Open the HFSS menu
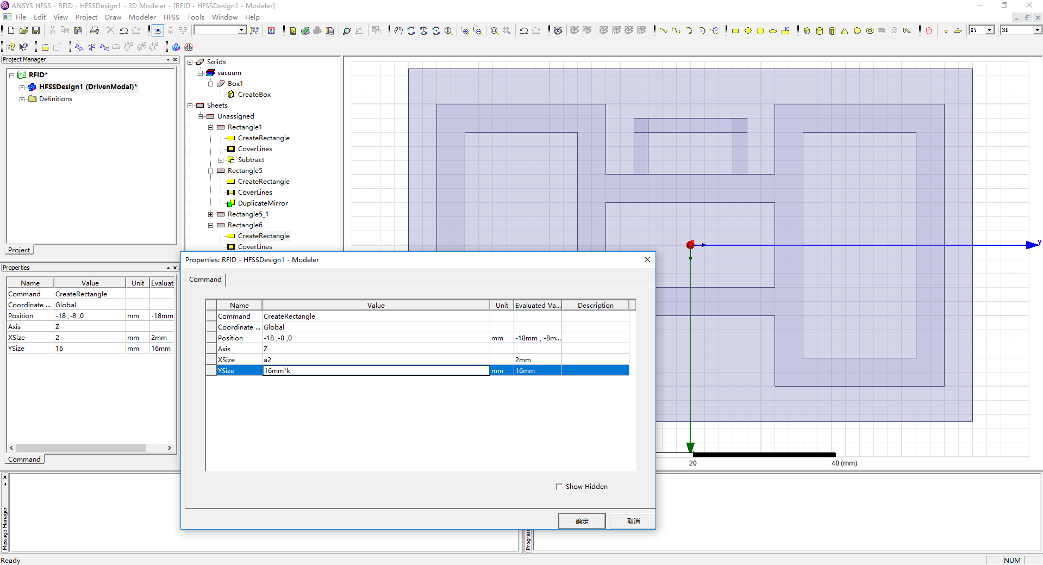This screenshot has height=565, width=1043. (x=171, y=17)
